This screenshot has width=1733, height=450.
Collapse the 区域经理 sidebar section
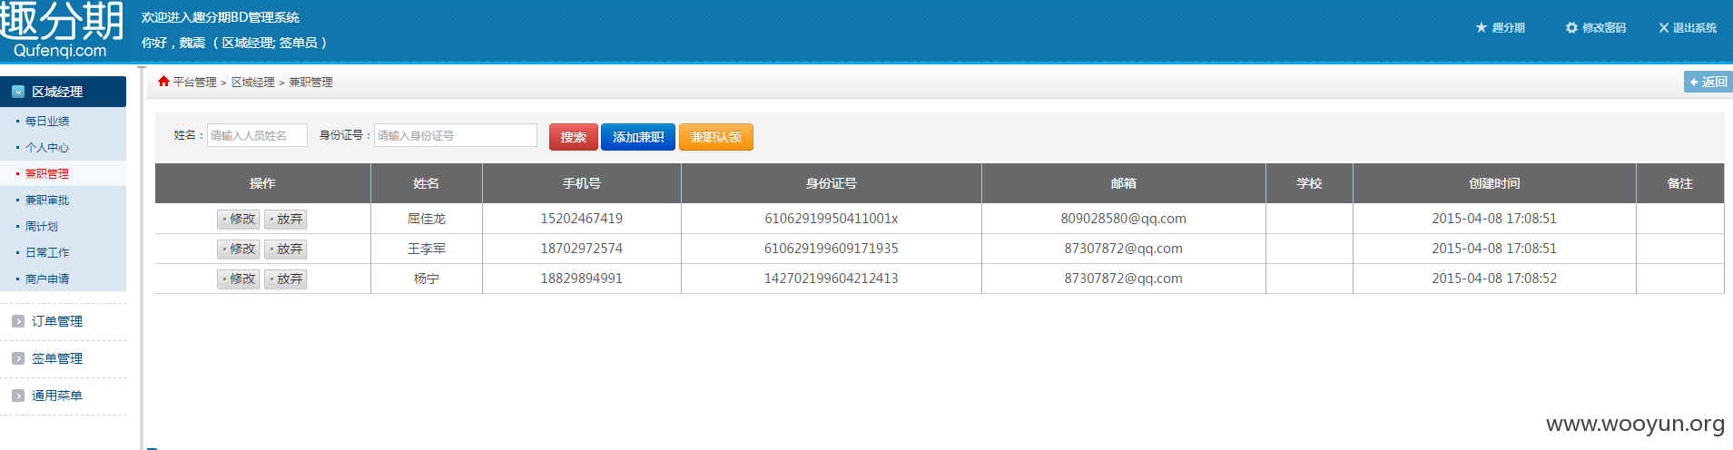[x=63, y=92]
